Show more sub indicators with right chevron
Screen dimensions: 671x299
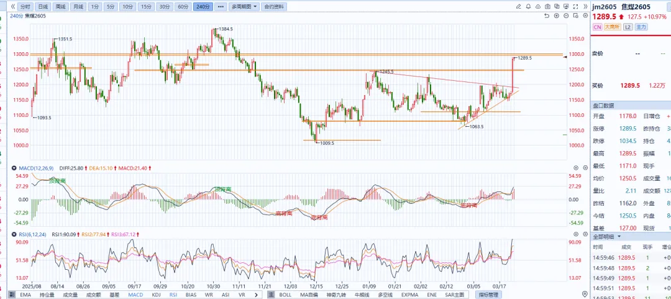click(257, 295)
